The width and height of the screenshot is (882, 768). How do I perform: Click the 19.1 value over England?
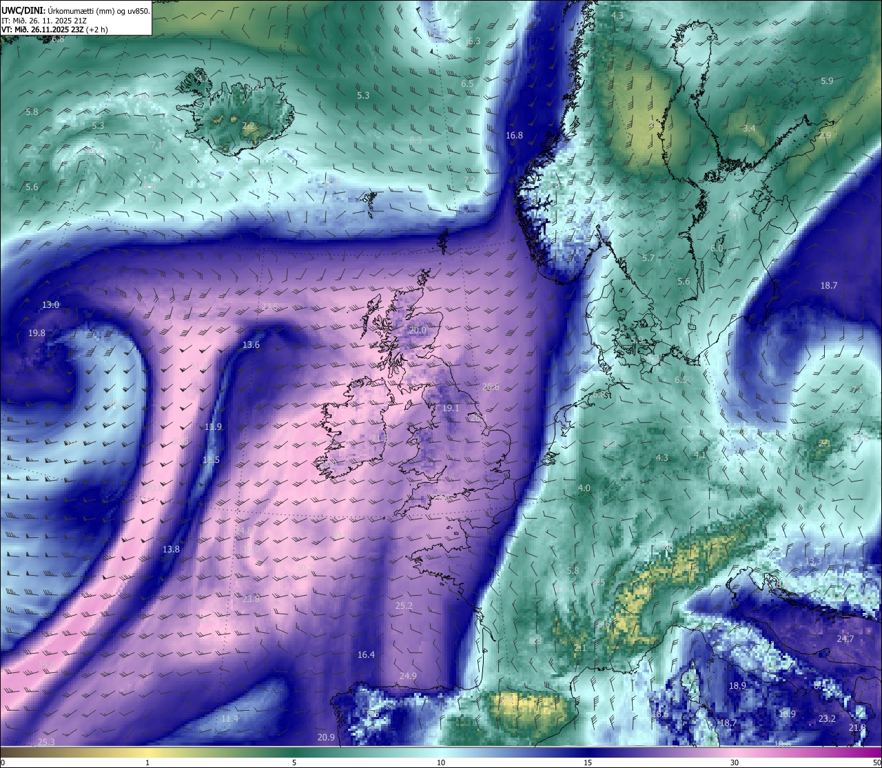(x=451, y=408)
